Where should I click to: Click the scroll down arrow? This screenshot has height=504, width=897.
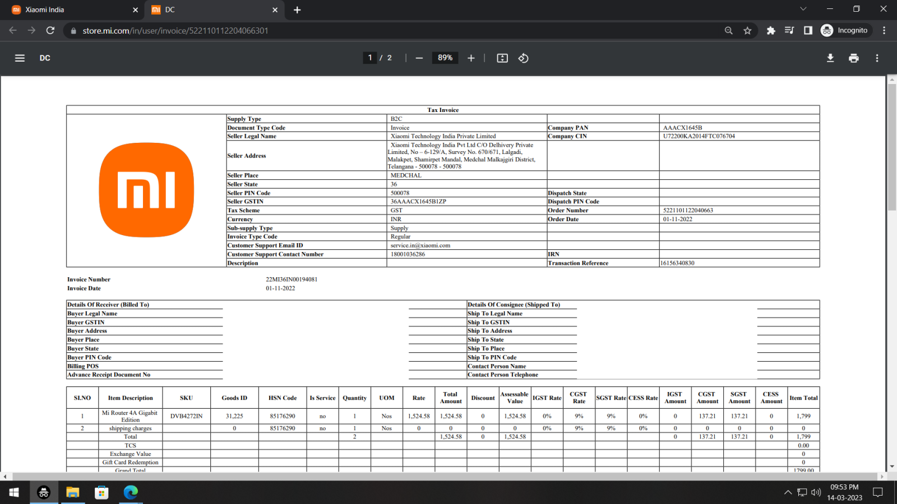[892, 466]
